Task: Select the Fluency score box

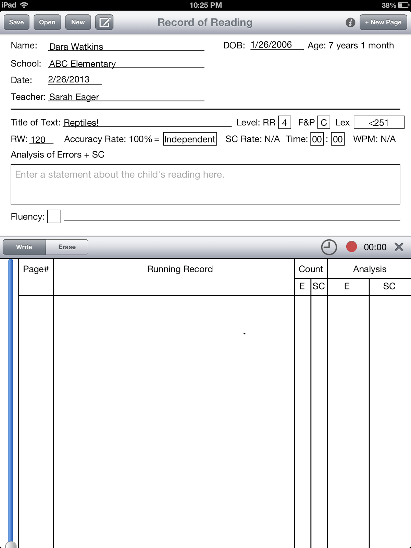Action: 54,216
